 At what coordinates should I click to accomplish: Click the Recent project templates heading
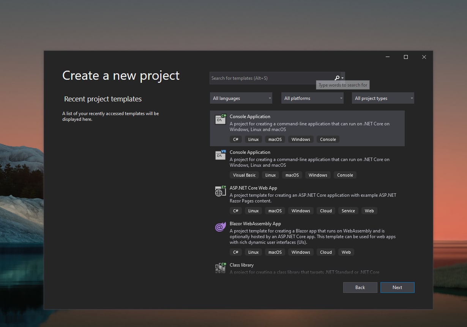(x=103, y=99)
